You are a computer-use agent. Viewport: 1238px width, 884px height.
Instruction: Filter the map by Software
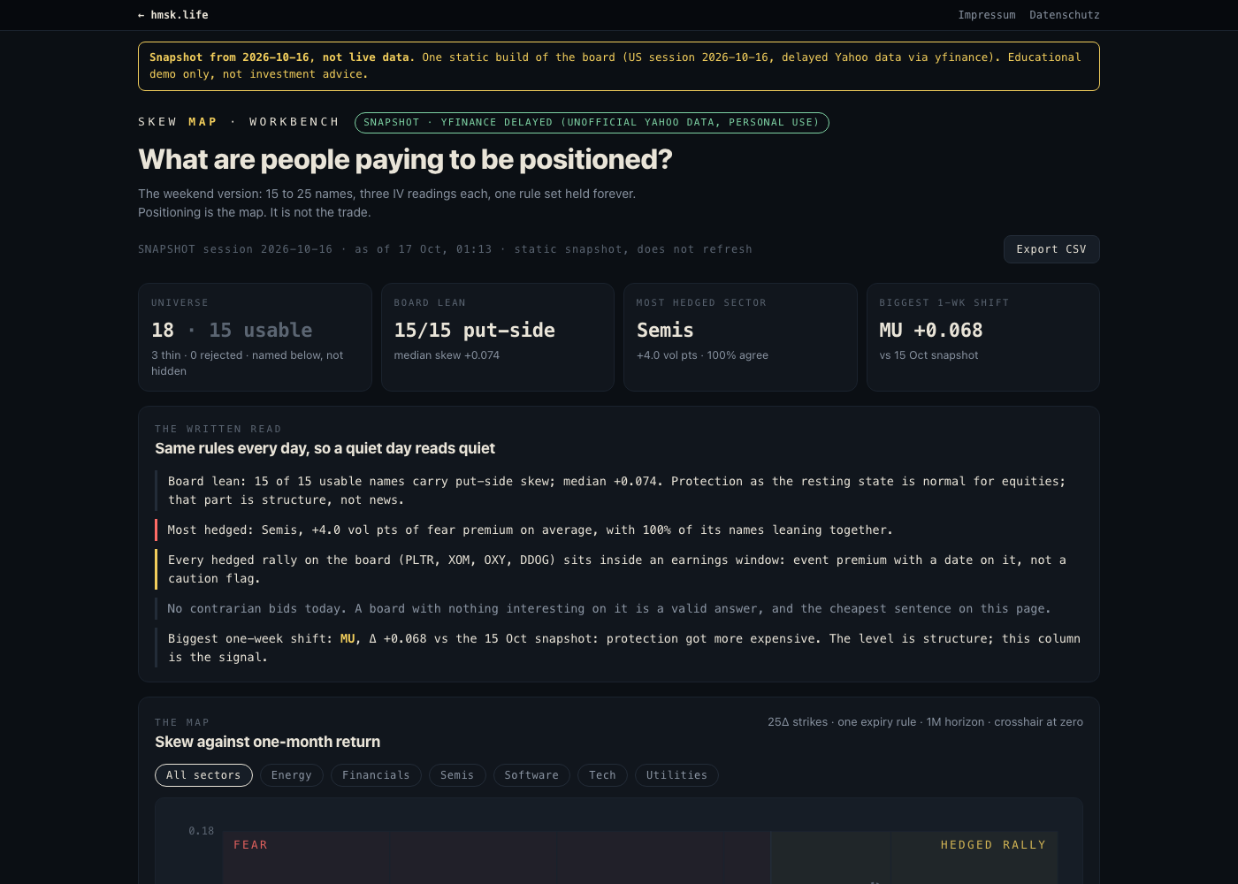531,775
